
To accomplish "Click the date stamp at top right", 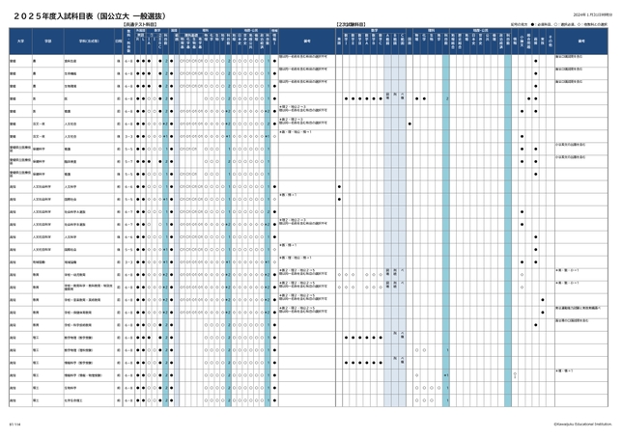I will point(586,15).
